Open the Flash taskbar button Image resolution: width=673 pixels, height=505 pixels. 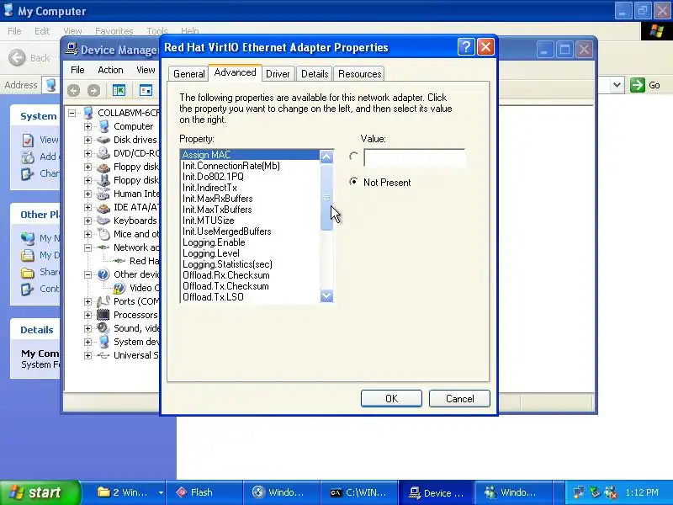[x=204, y=492]
